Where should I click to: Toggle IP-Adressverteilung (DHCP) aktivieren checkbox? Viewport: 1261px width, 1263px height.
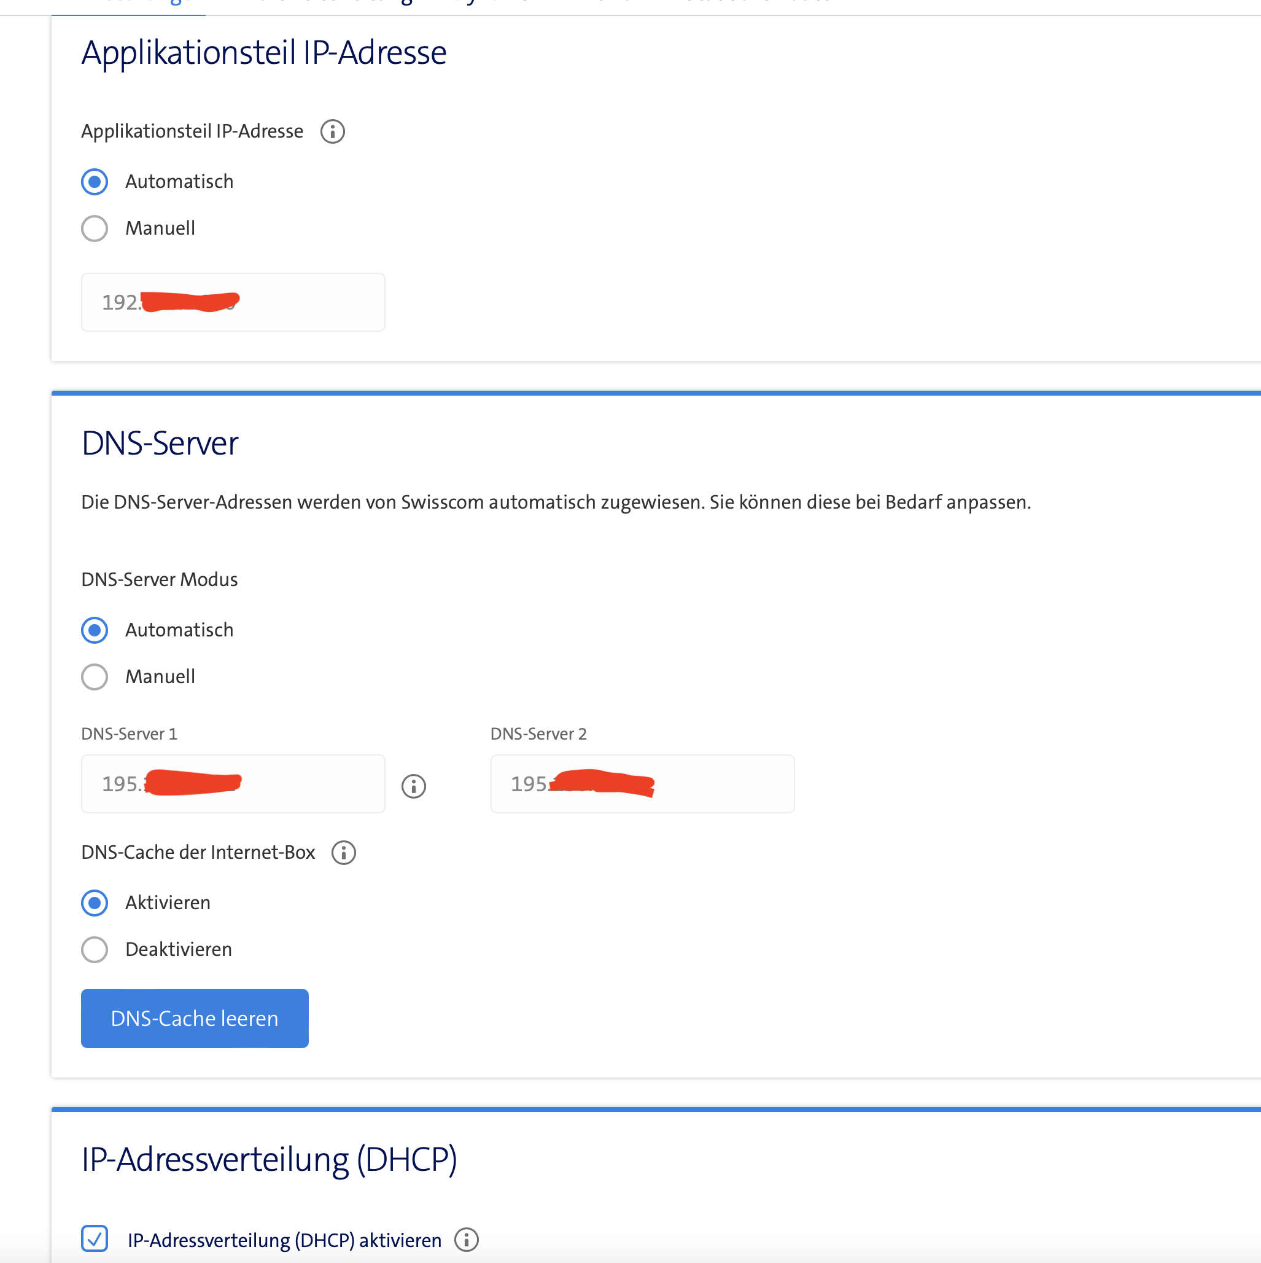tap(95, 1239)
